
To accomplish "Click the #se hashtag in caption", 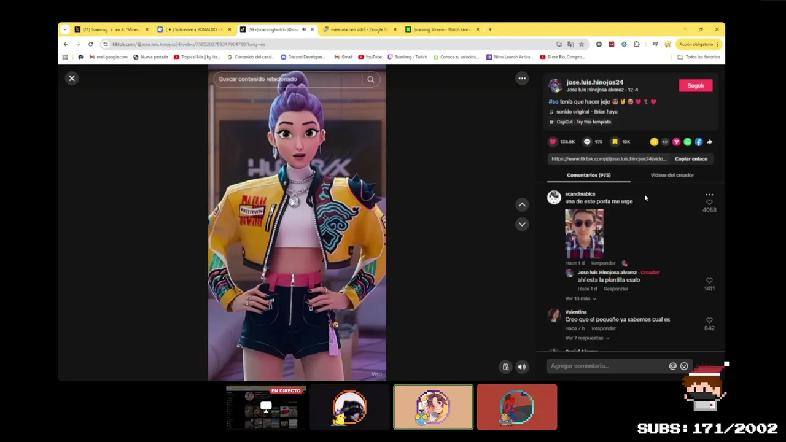I will [x=553, y=102].
